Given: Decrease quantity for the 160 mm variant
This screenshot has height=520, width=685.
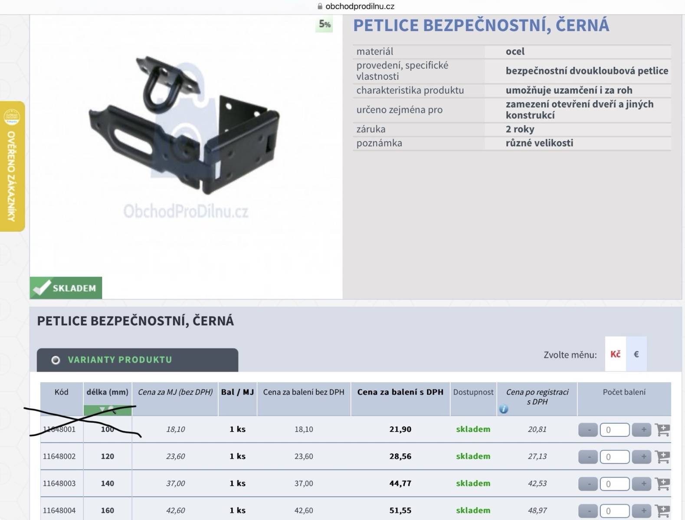Looking at the screenshot, I should point(588,510).
